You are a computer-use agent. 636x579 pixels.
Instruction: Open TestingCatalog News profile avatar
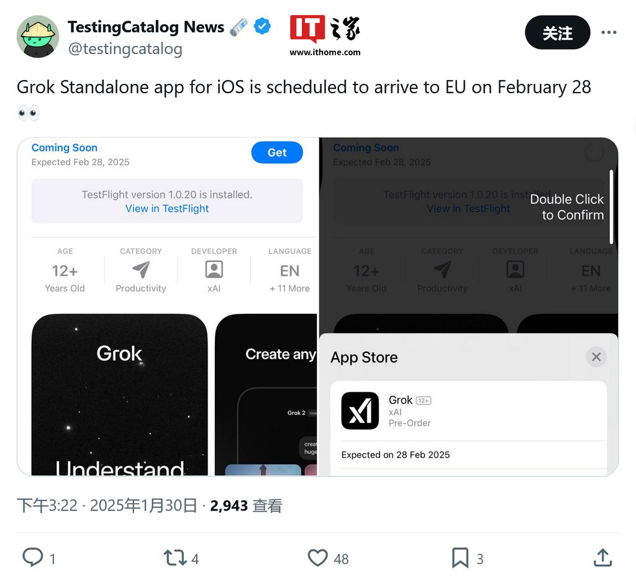38,37
